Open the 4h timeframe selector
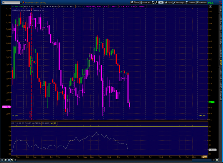Image resolution: width=223 pixels, height=163 pixels. 161,2
